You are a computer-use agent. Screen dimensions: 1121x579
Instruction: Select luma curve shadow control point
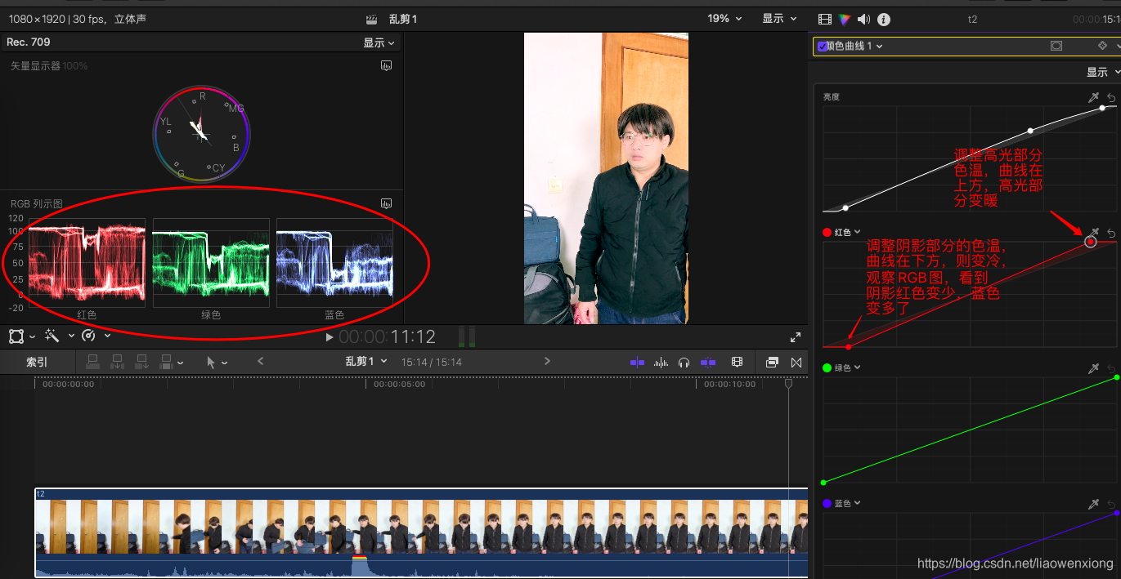pos(846,207)
